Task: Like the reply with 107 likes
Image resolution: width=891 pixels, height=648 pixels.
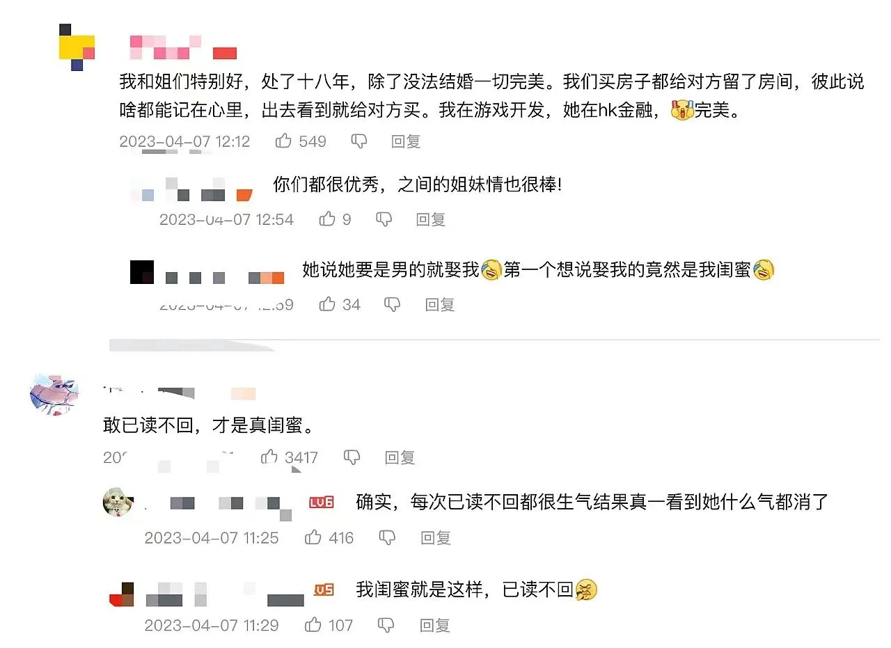Action: coord(313,625)
